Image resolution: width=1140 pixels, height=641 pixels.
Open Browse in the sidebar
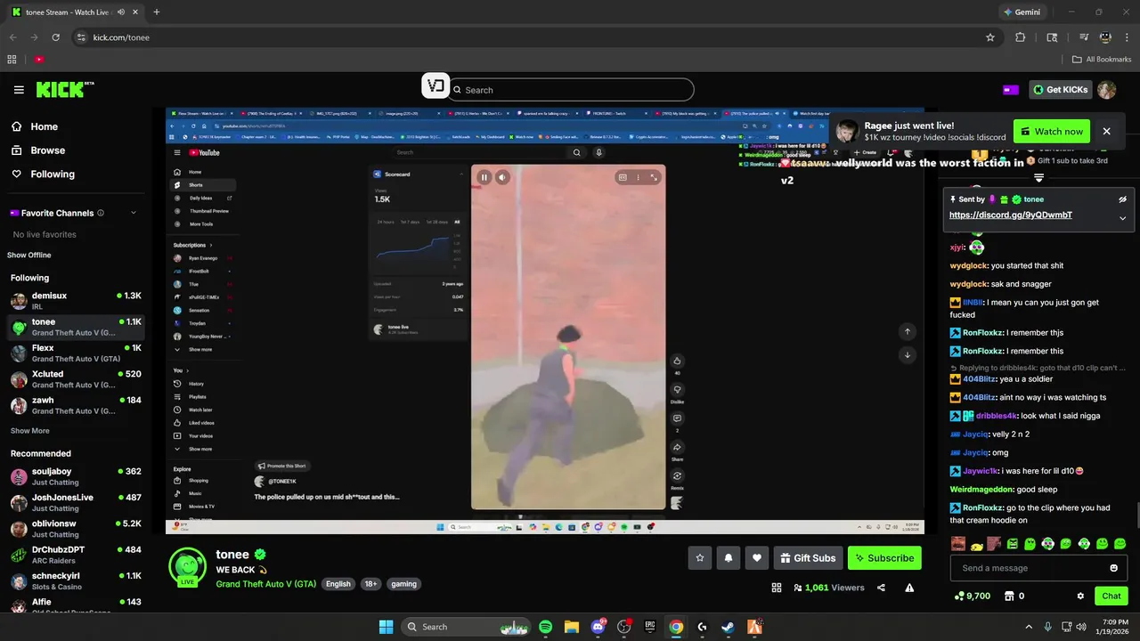click(47, 150)
